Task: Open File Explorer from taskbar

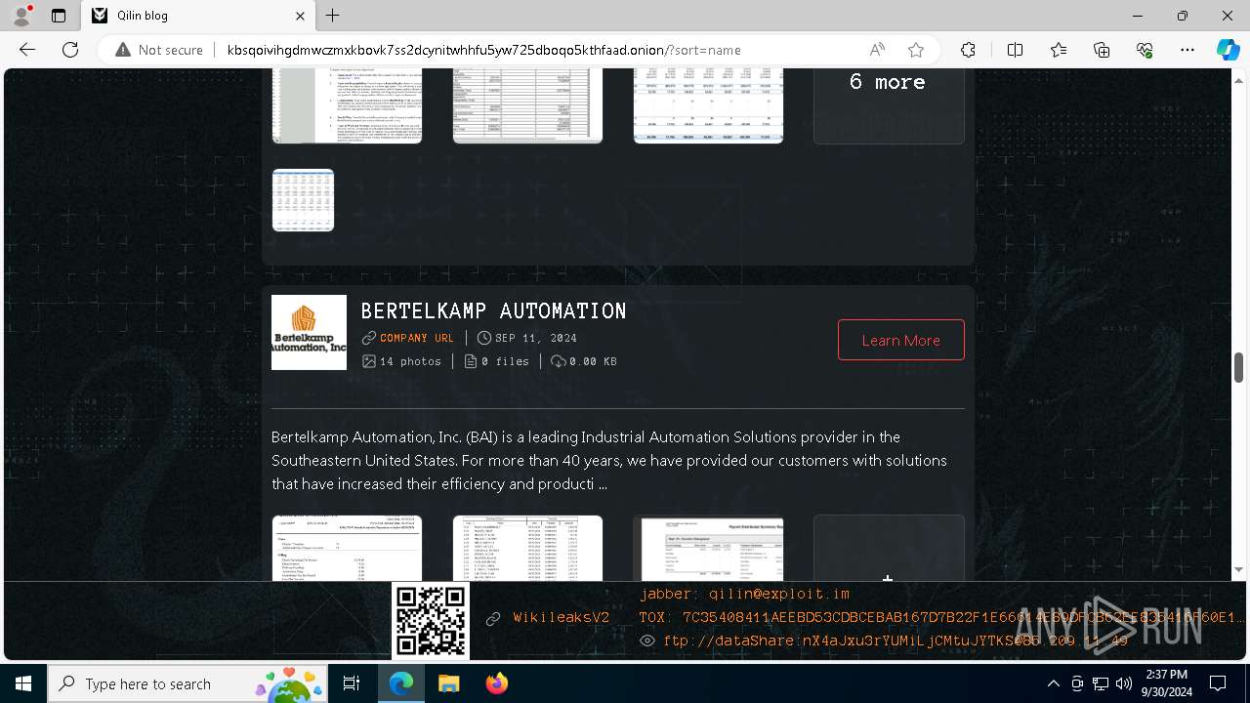Action: [x=448, y=683]
